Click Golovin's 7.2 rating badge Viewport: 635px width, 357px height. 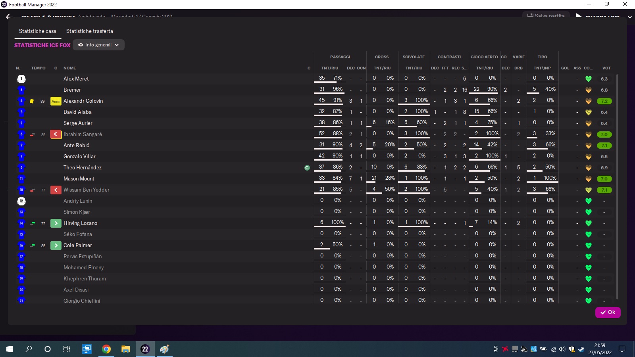point(604,101)
